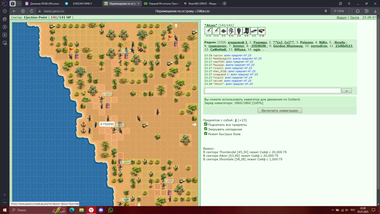This screenshot has height=214, width=380.
Task: Move east using the map's right arrow
Action: point(194,125)
